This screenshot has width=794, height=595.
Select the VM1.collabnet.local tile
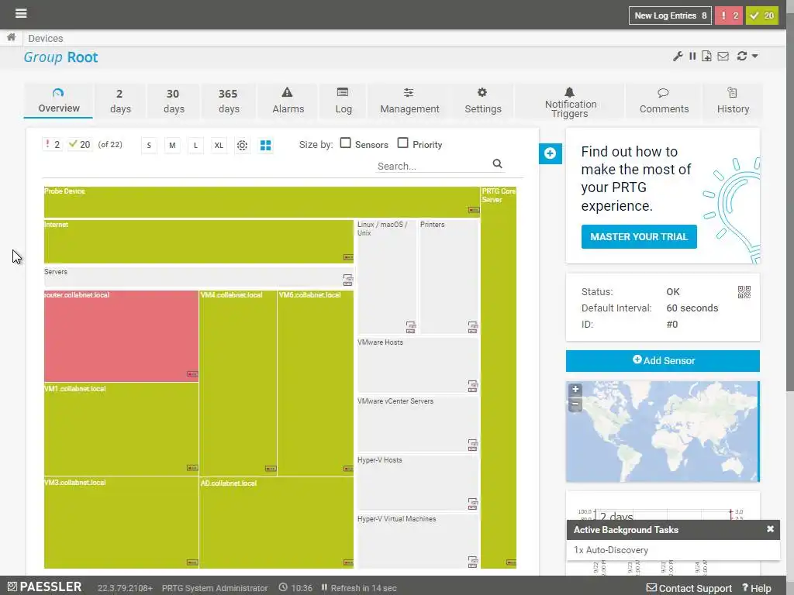pos(121,429)
